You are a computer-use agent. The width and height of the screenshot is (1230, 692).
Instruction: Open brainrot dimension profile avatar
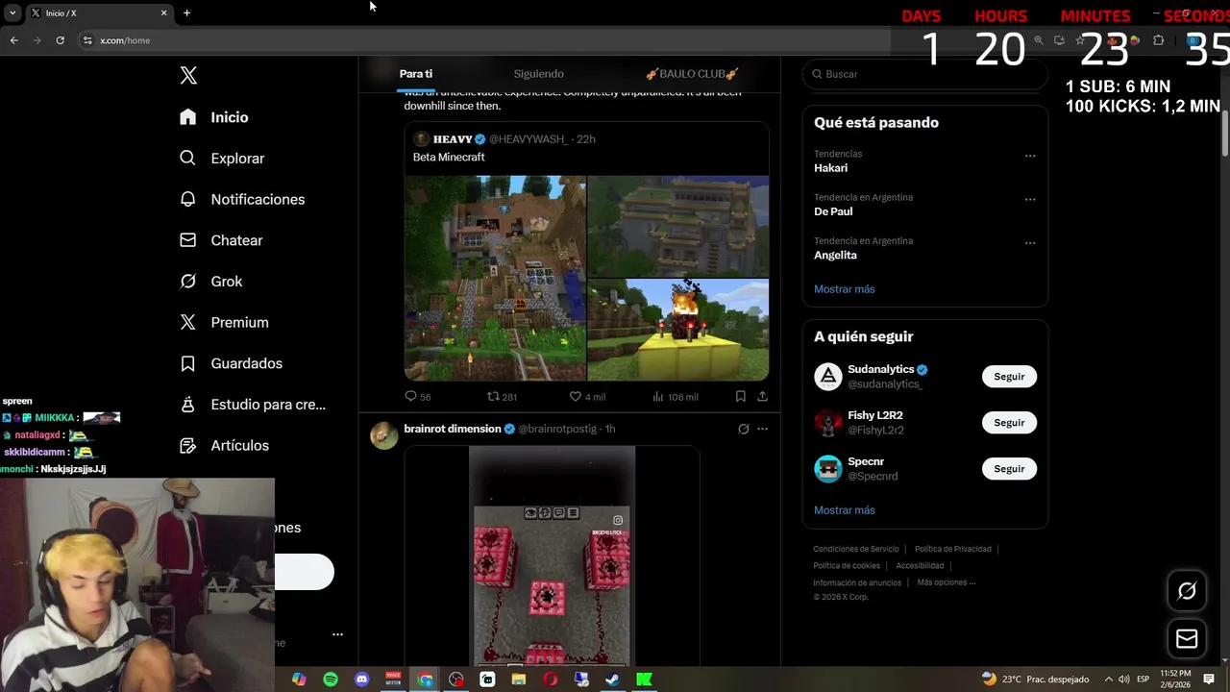click(384, 435)
